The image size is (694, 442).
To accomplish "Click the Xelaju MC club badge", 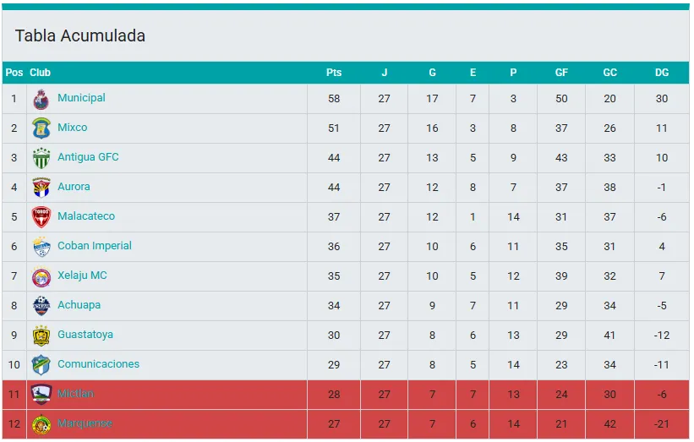I will coord(41,276).
